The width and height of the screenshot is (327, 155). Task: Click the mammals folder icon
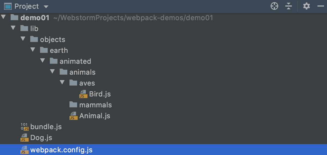tap(73, 105)
